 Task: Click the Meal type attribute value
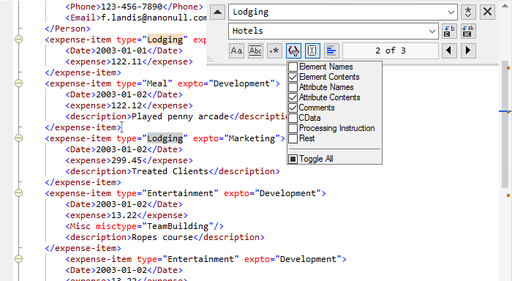pos(157,83)
